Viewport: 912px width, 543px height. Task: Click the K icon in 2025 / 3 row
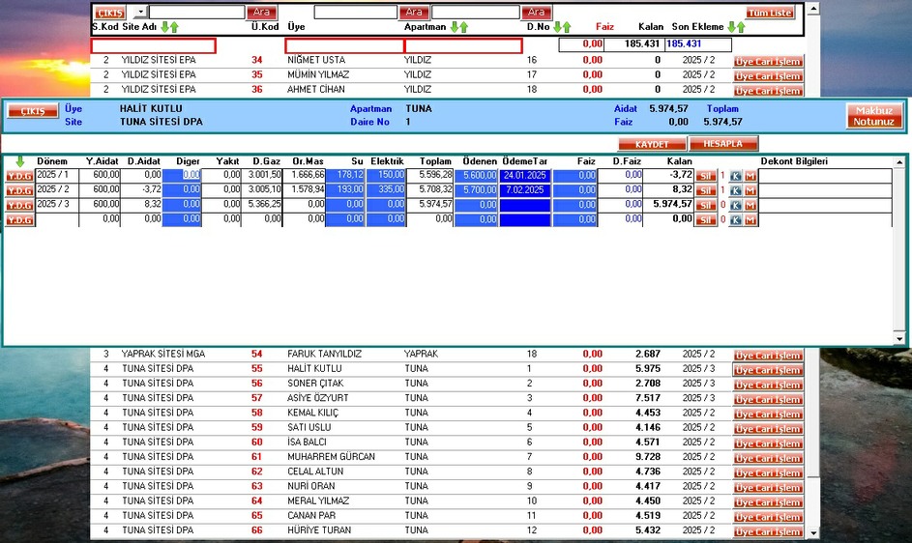click(736, 205)
